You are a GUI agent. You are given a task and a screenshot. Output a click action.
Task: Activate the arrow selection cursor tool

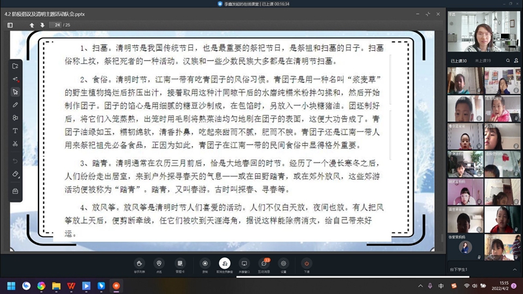(x=15, y=91)
